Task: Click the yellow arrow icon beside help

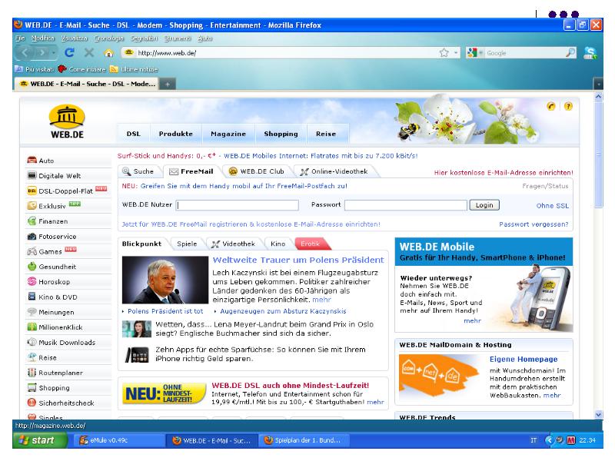Action: tap(551, 106)
